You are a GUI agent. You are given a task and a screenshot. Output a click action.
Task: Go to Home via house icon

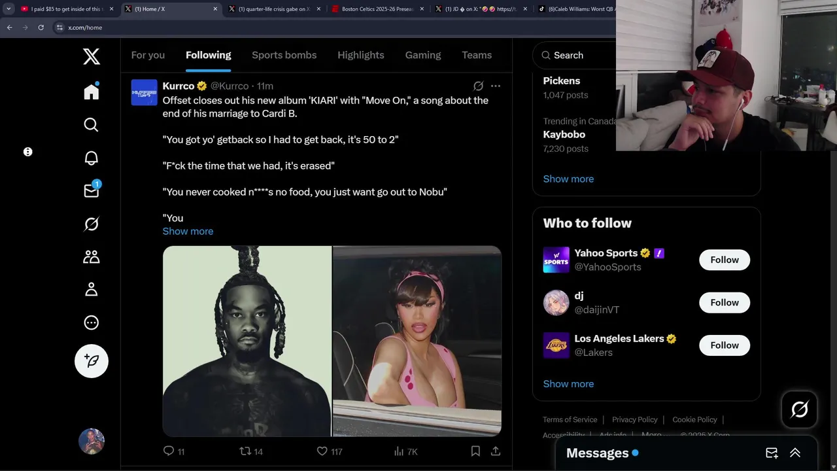pyautogui.click(x=92, y=91)
